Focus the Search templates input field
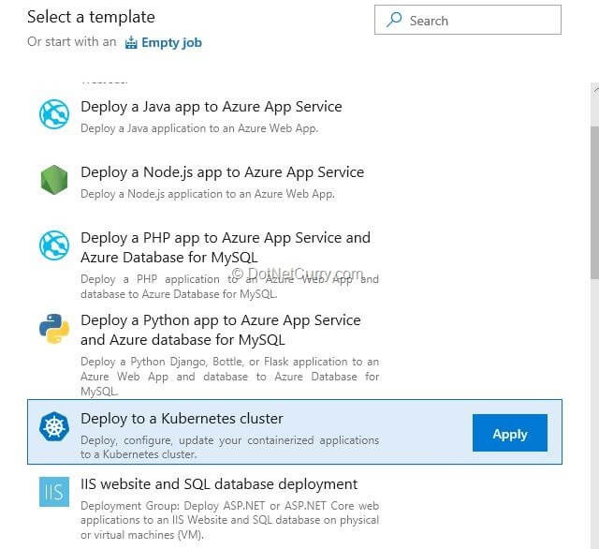599x549 pixels. click(477, 21)
